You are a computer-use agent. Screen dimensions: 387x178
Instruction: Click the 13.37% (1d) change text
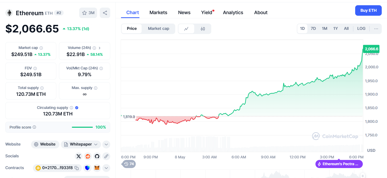[x=78, y=29]
